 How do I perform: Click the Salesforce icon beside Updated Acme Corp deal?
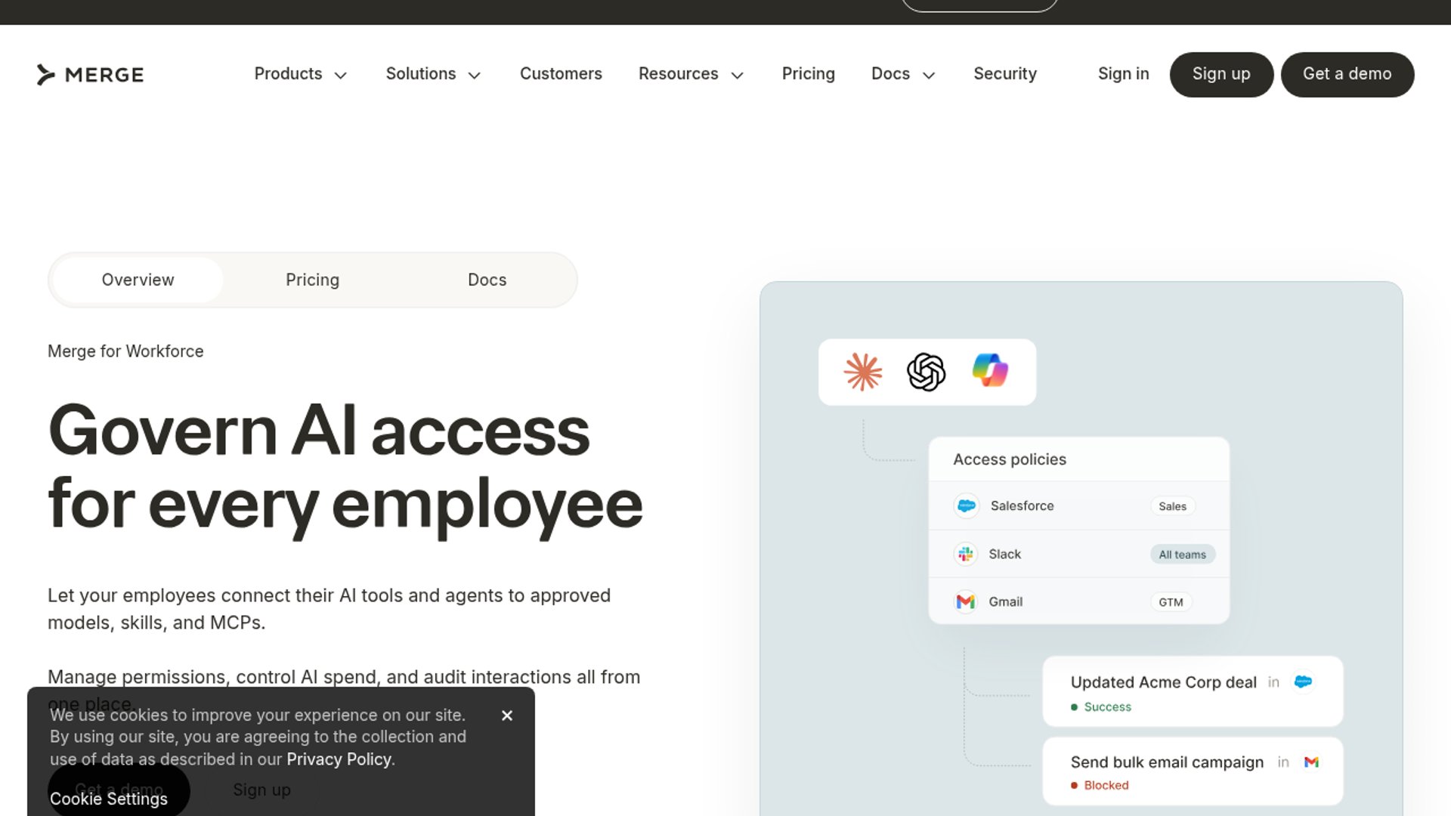1303,682
